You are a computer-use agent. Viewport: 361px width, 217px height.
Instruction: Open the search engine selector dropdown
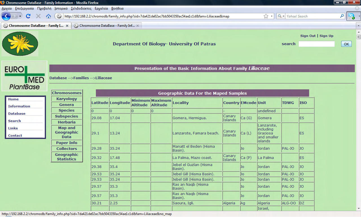281,16
